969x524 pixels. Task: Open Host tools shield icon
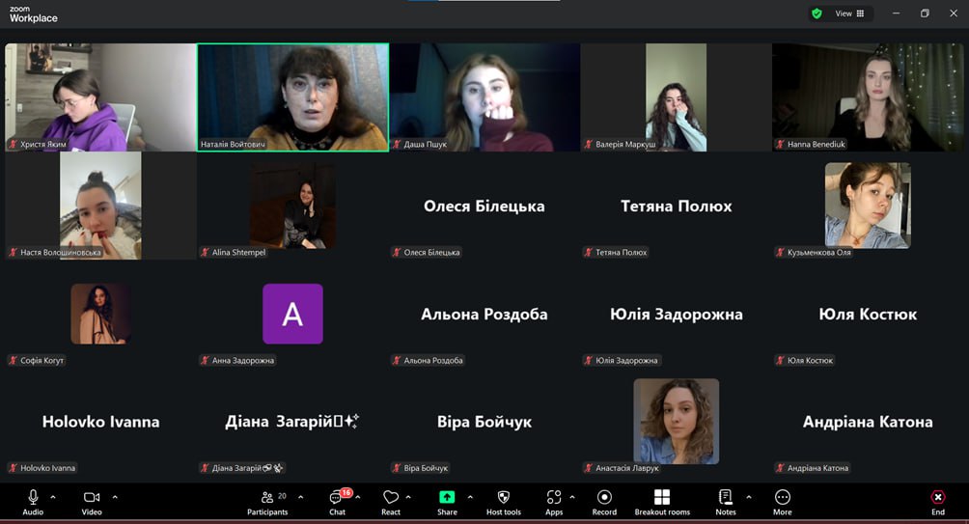503,498
